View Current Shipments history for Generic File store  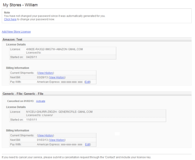(x=46, y=135)
